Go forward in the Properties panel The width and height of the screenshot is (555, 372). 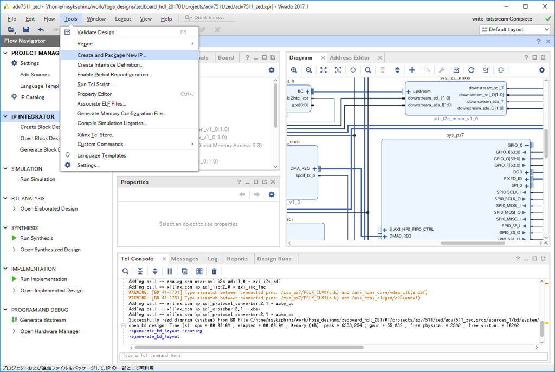coord(256,194)
